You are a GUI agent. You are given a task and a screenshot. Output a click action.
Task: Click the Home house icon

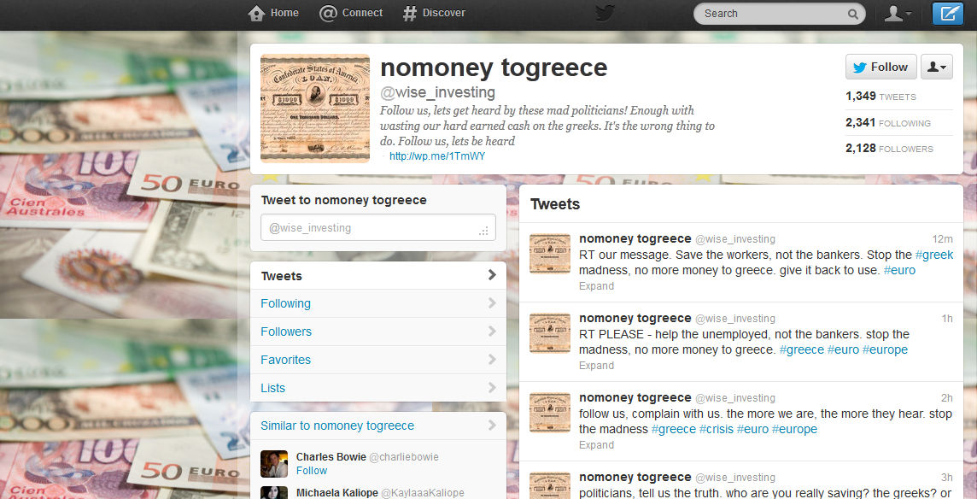(256, 13)
